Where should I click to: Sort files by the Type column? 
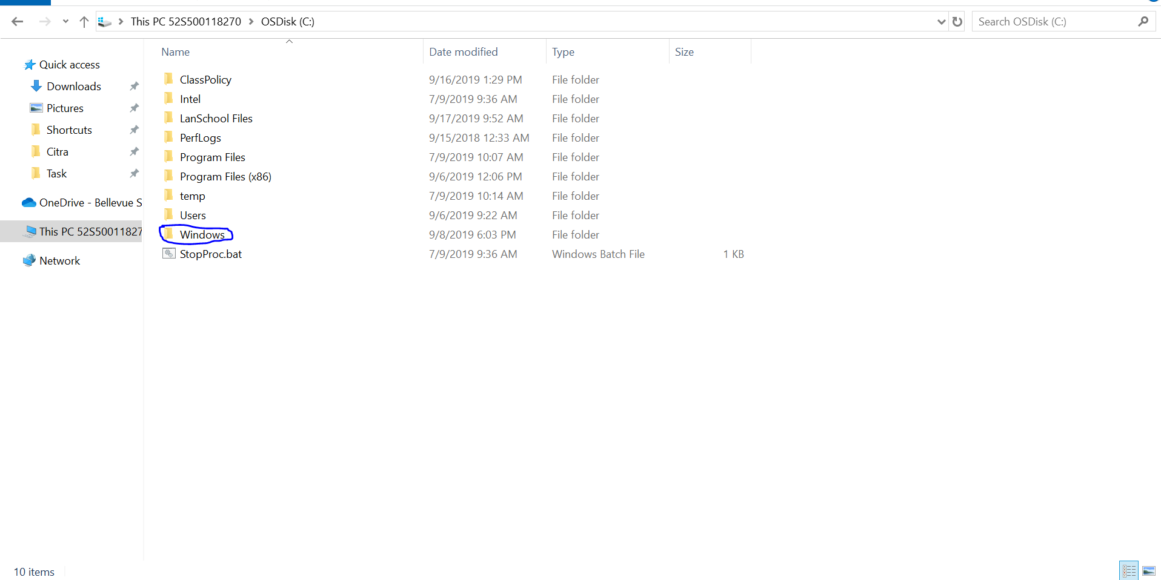tap(563, 52)
